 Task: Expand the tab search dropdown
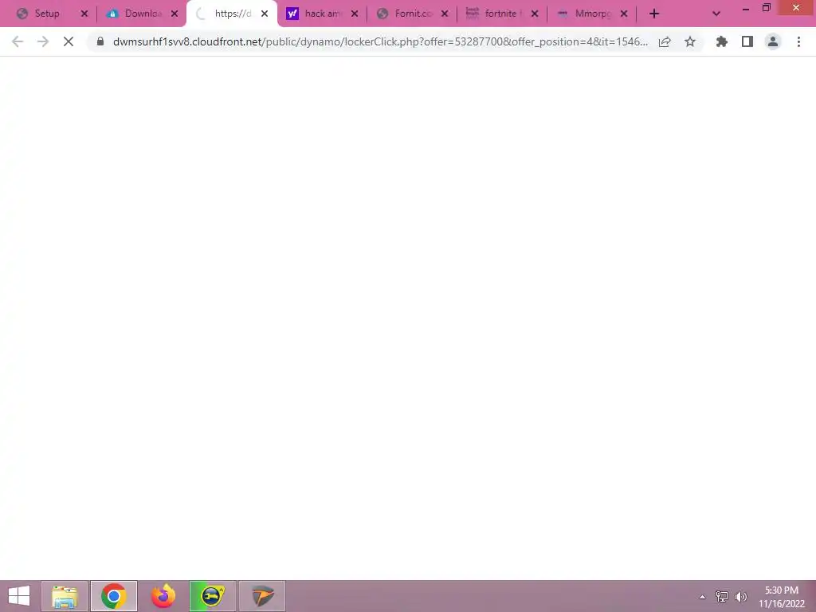pyautogui.click(x=716, y=14)
